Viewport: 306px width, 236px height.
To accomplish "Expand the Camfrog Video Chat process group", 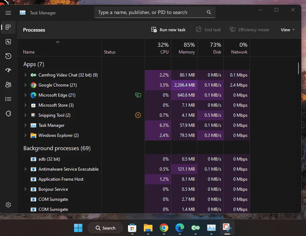I will coord(26,75).
